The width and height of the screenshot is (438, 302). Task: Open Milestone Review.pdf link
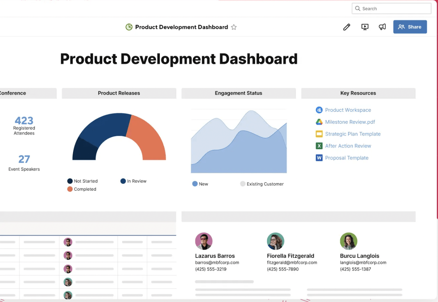coord(350,122)
